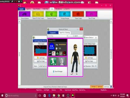Click the Theme Creator window logo icon
This screenshot has height=98, width=130.
click(34, 38)
